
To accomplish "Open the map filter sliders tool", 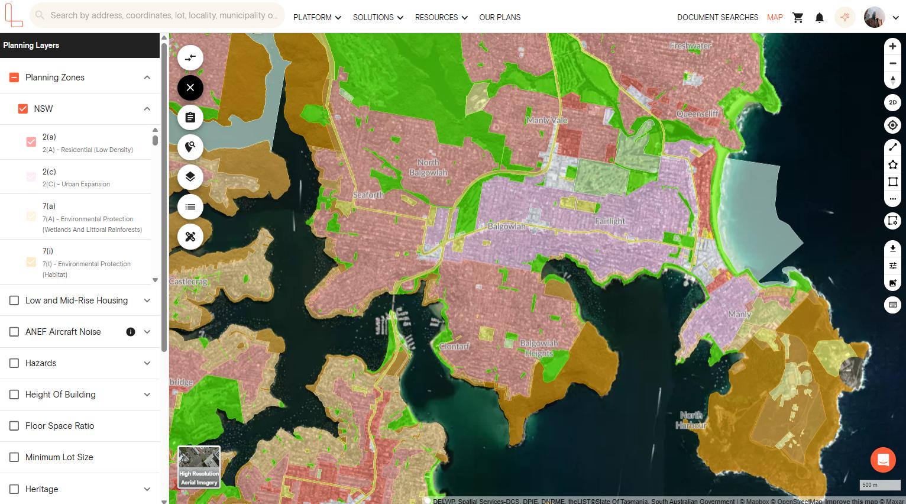I will 893,266.
